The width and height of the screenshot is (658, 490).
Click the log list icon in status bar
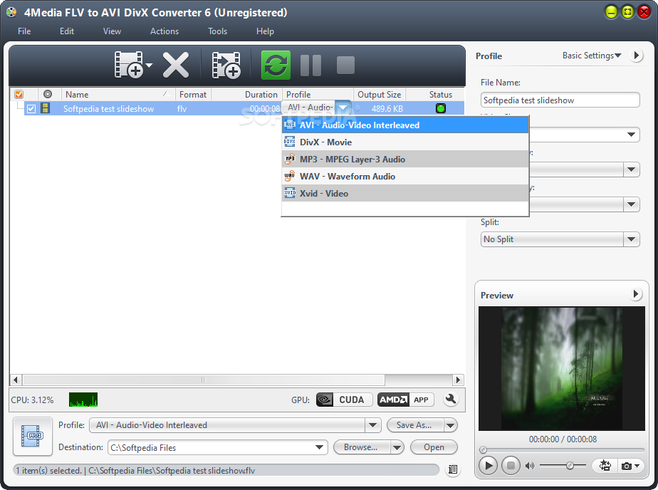click(x=453, y=469)
